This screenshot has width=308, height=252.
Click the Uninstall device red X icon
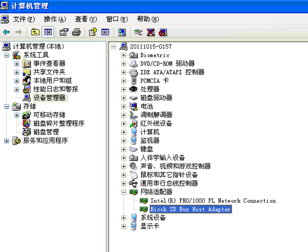pyautogui.click(x=151, y=32)
